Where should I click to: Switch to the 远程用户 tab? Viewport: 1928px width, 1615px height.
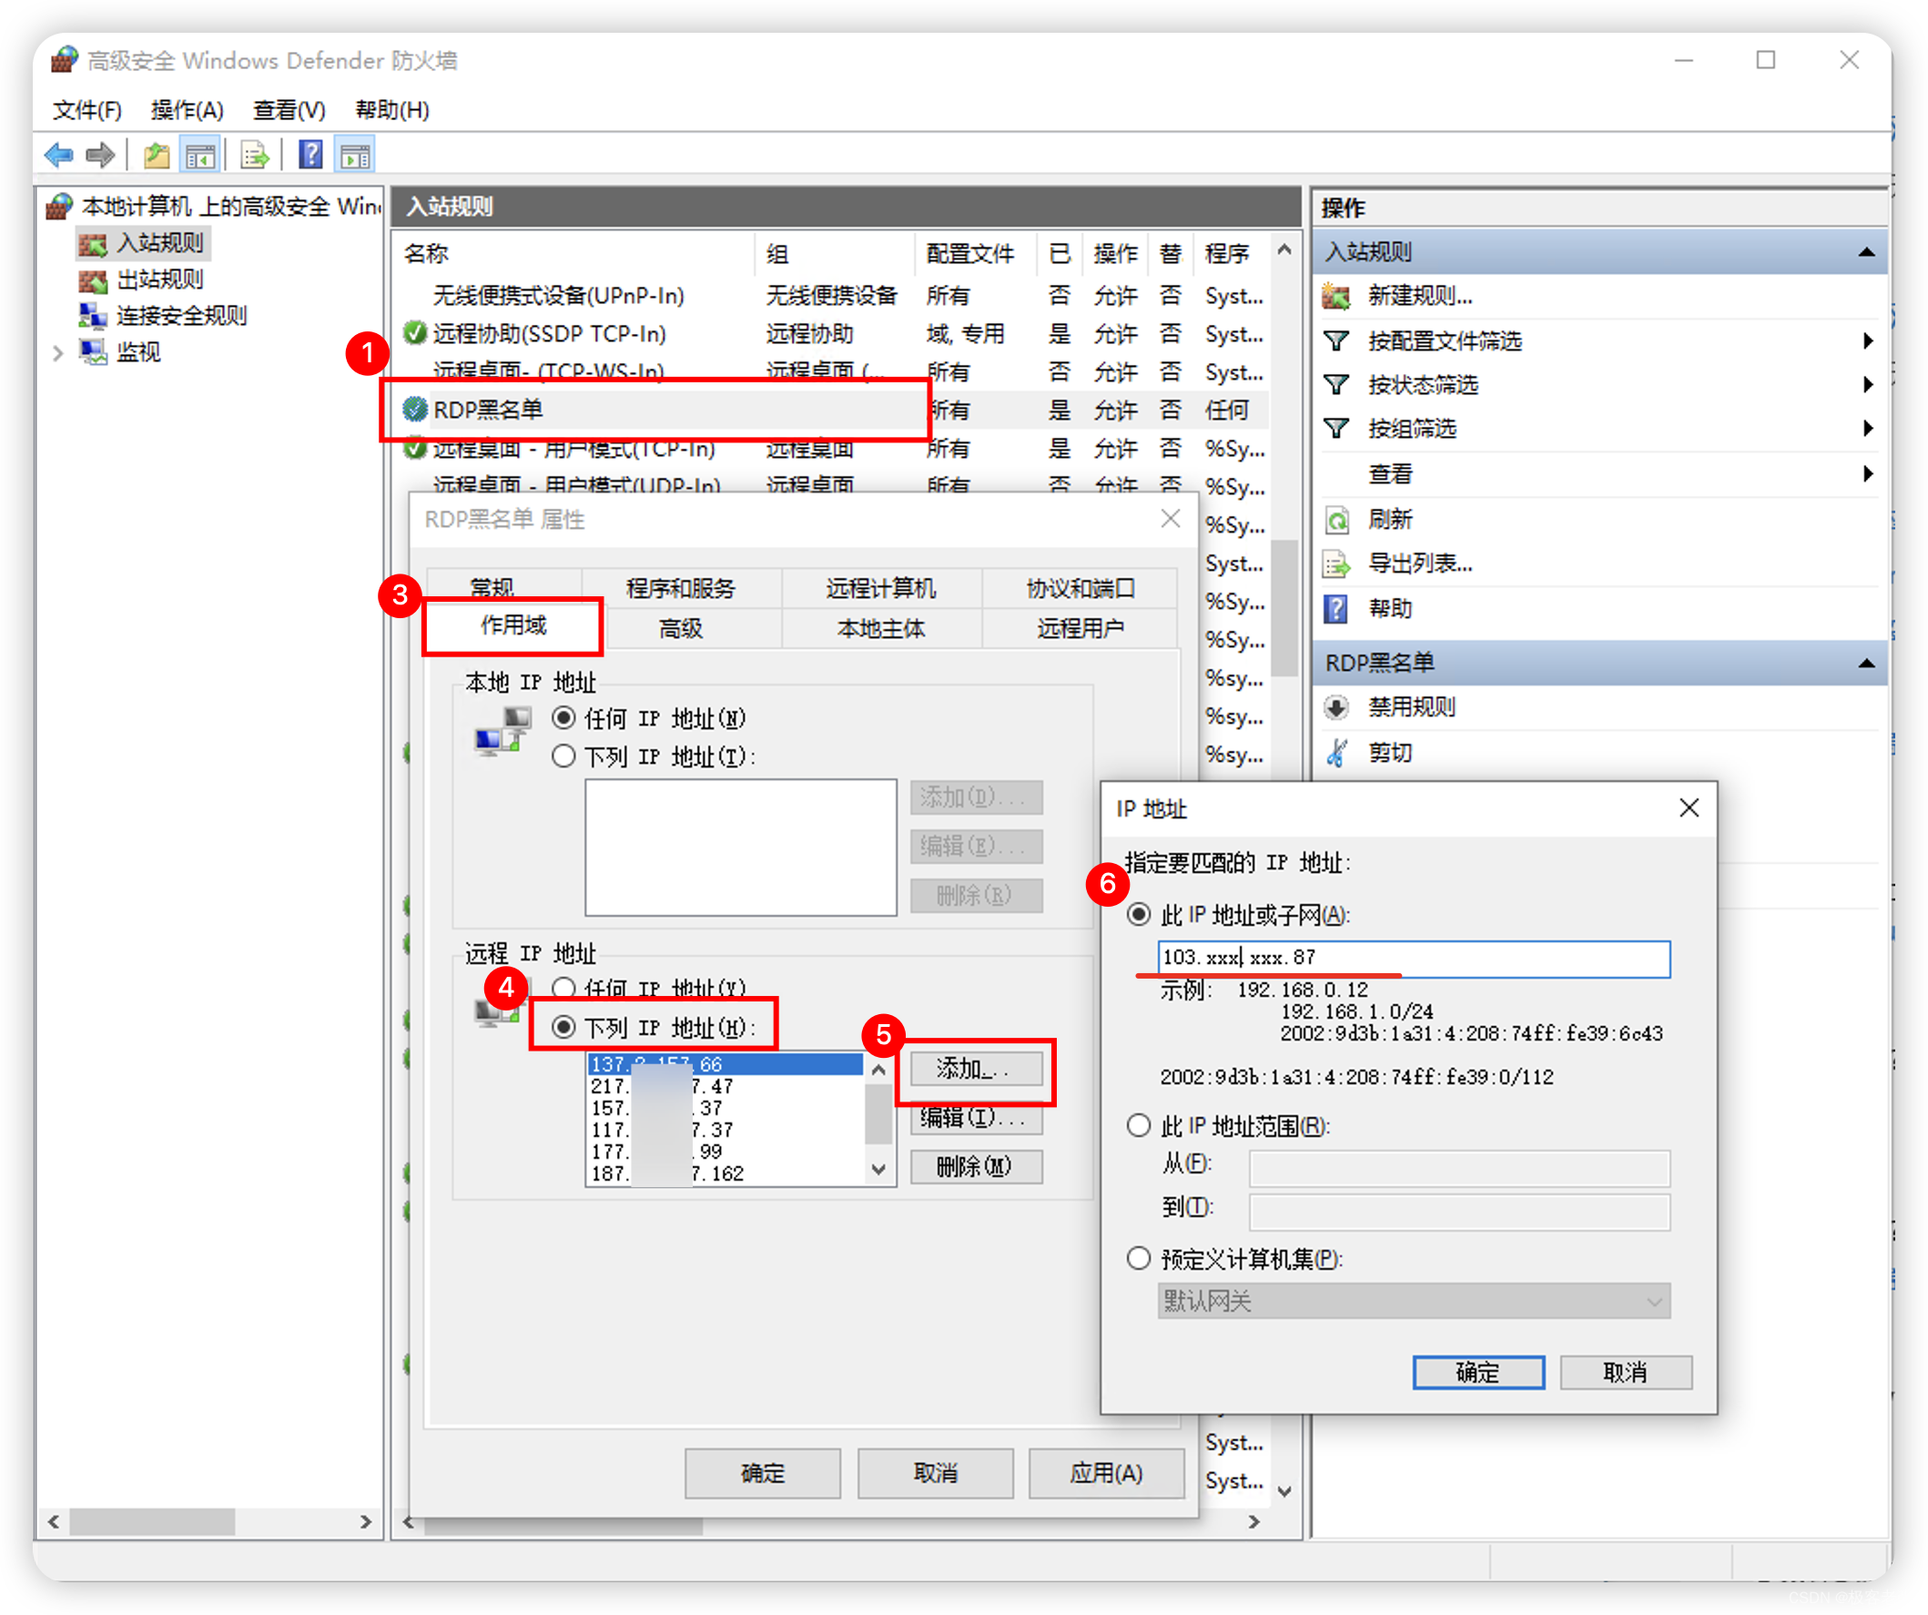tap(1081, 629)
